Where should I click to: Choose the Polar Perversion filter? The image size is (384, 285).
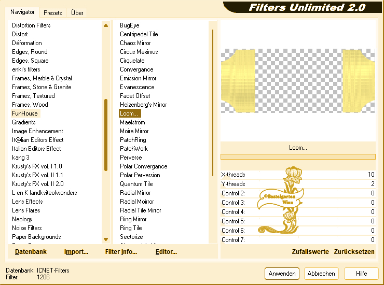(x=140, y=175)
